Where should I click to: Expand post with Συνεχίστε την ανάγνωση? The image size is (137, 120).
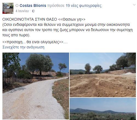(x=23, y=47)
